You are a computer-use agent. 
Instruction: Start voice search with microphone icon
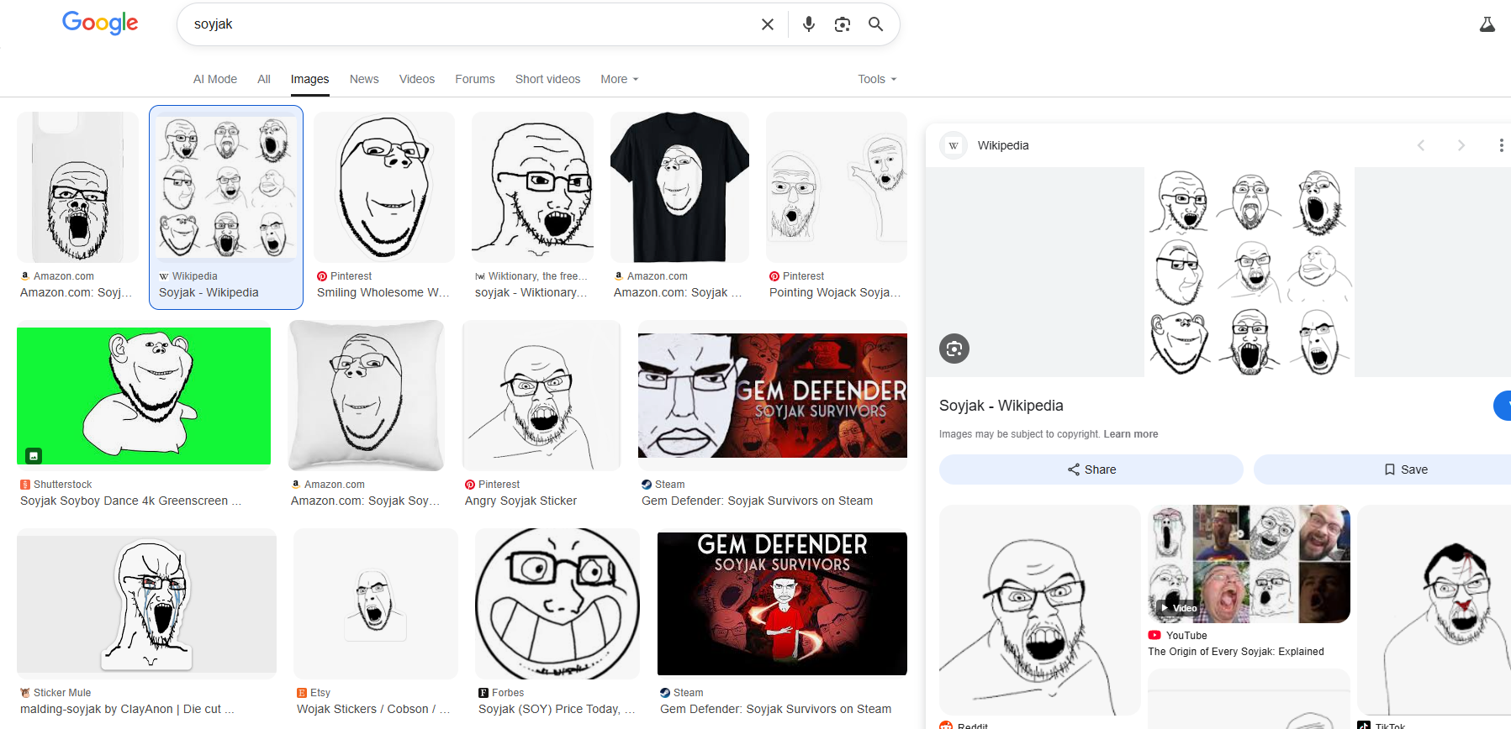[x=809, y=24]
